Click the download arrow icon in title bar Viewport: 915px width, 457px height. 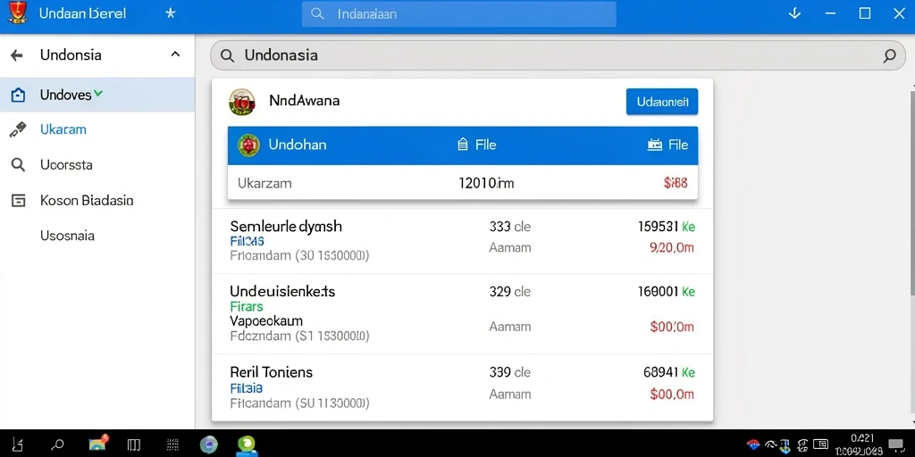click(x=794, y=13)
